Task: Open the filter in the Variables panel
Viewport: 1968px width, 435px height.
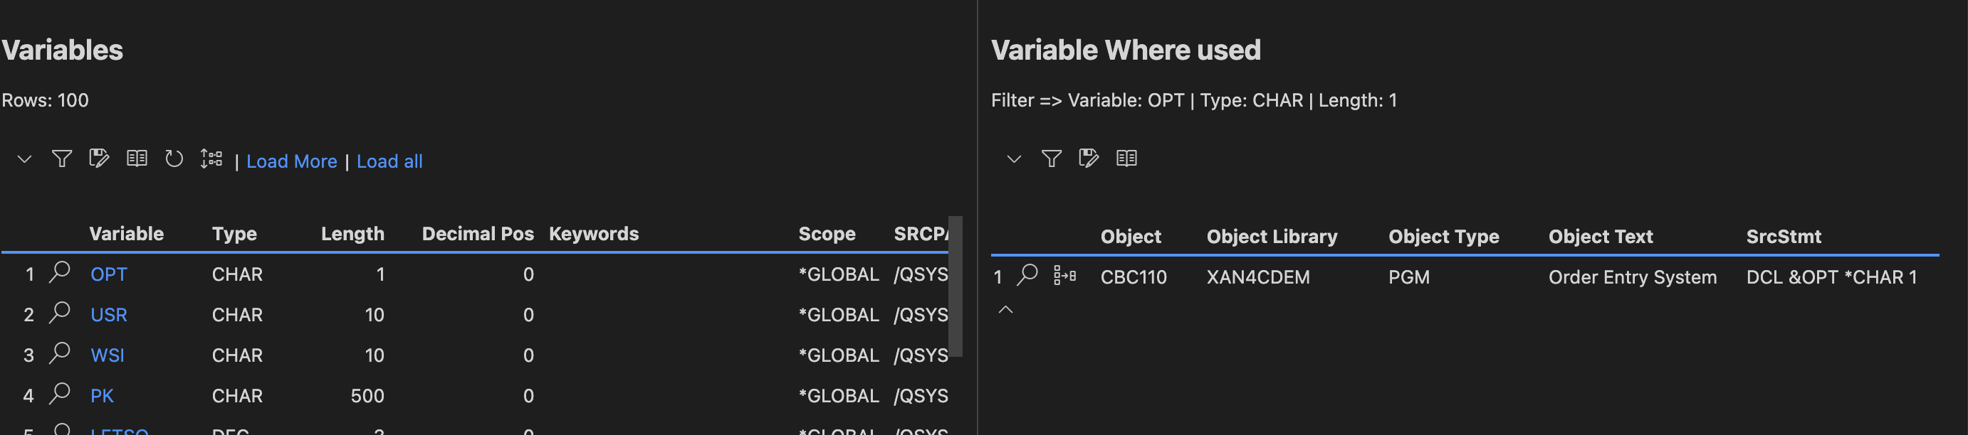Action: (x=61, y=159)
